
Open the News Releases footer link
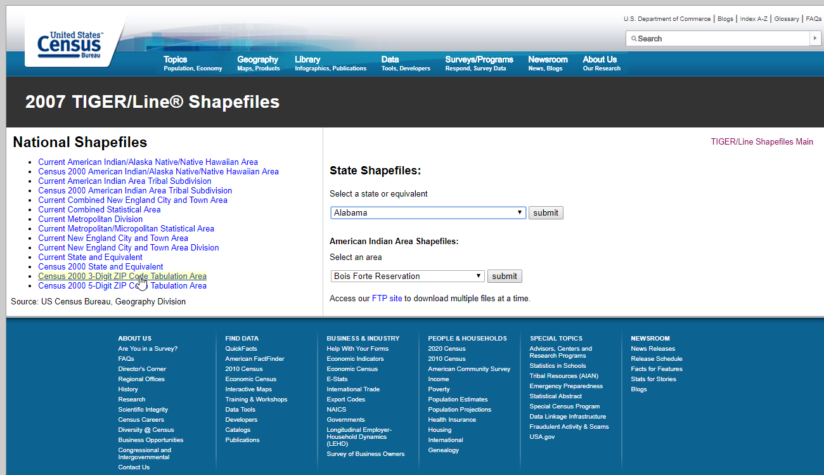pos(653,349)
